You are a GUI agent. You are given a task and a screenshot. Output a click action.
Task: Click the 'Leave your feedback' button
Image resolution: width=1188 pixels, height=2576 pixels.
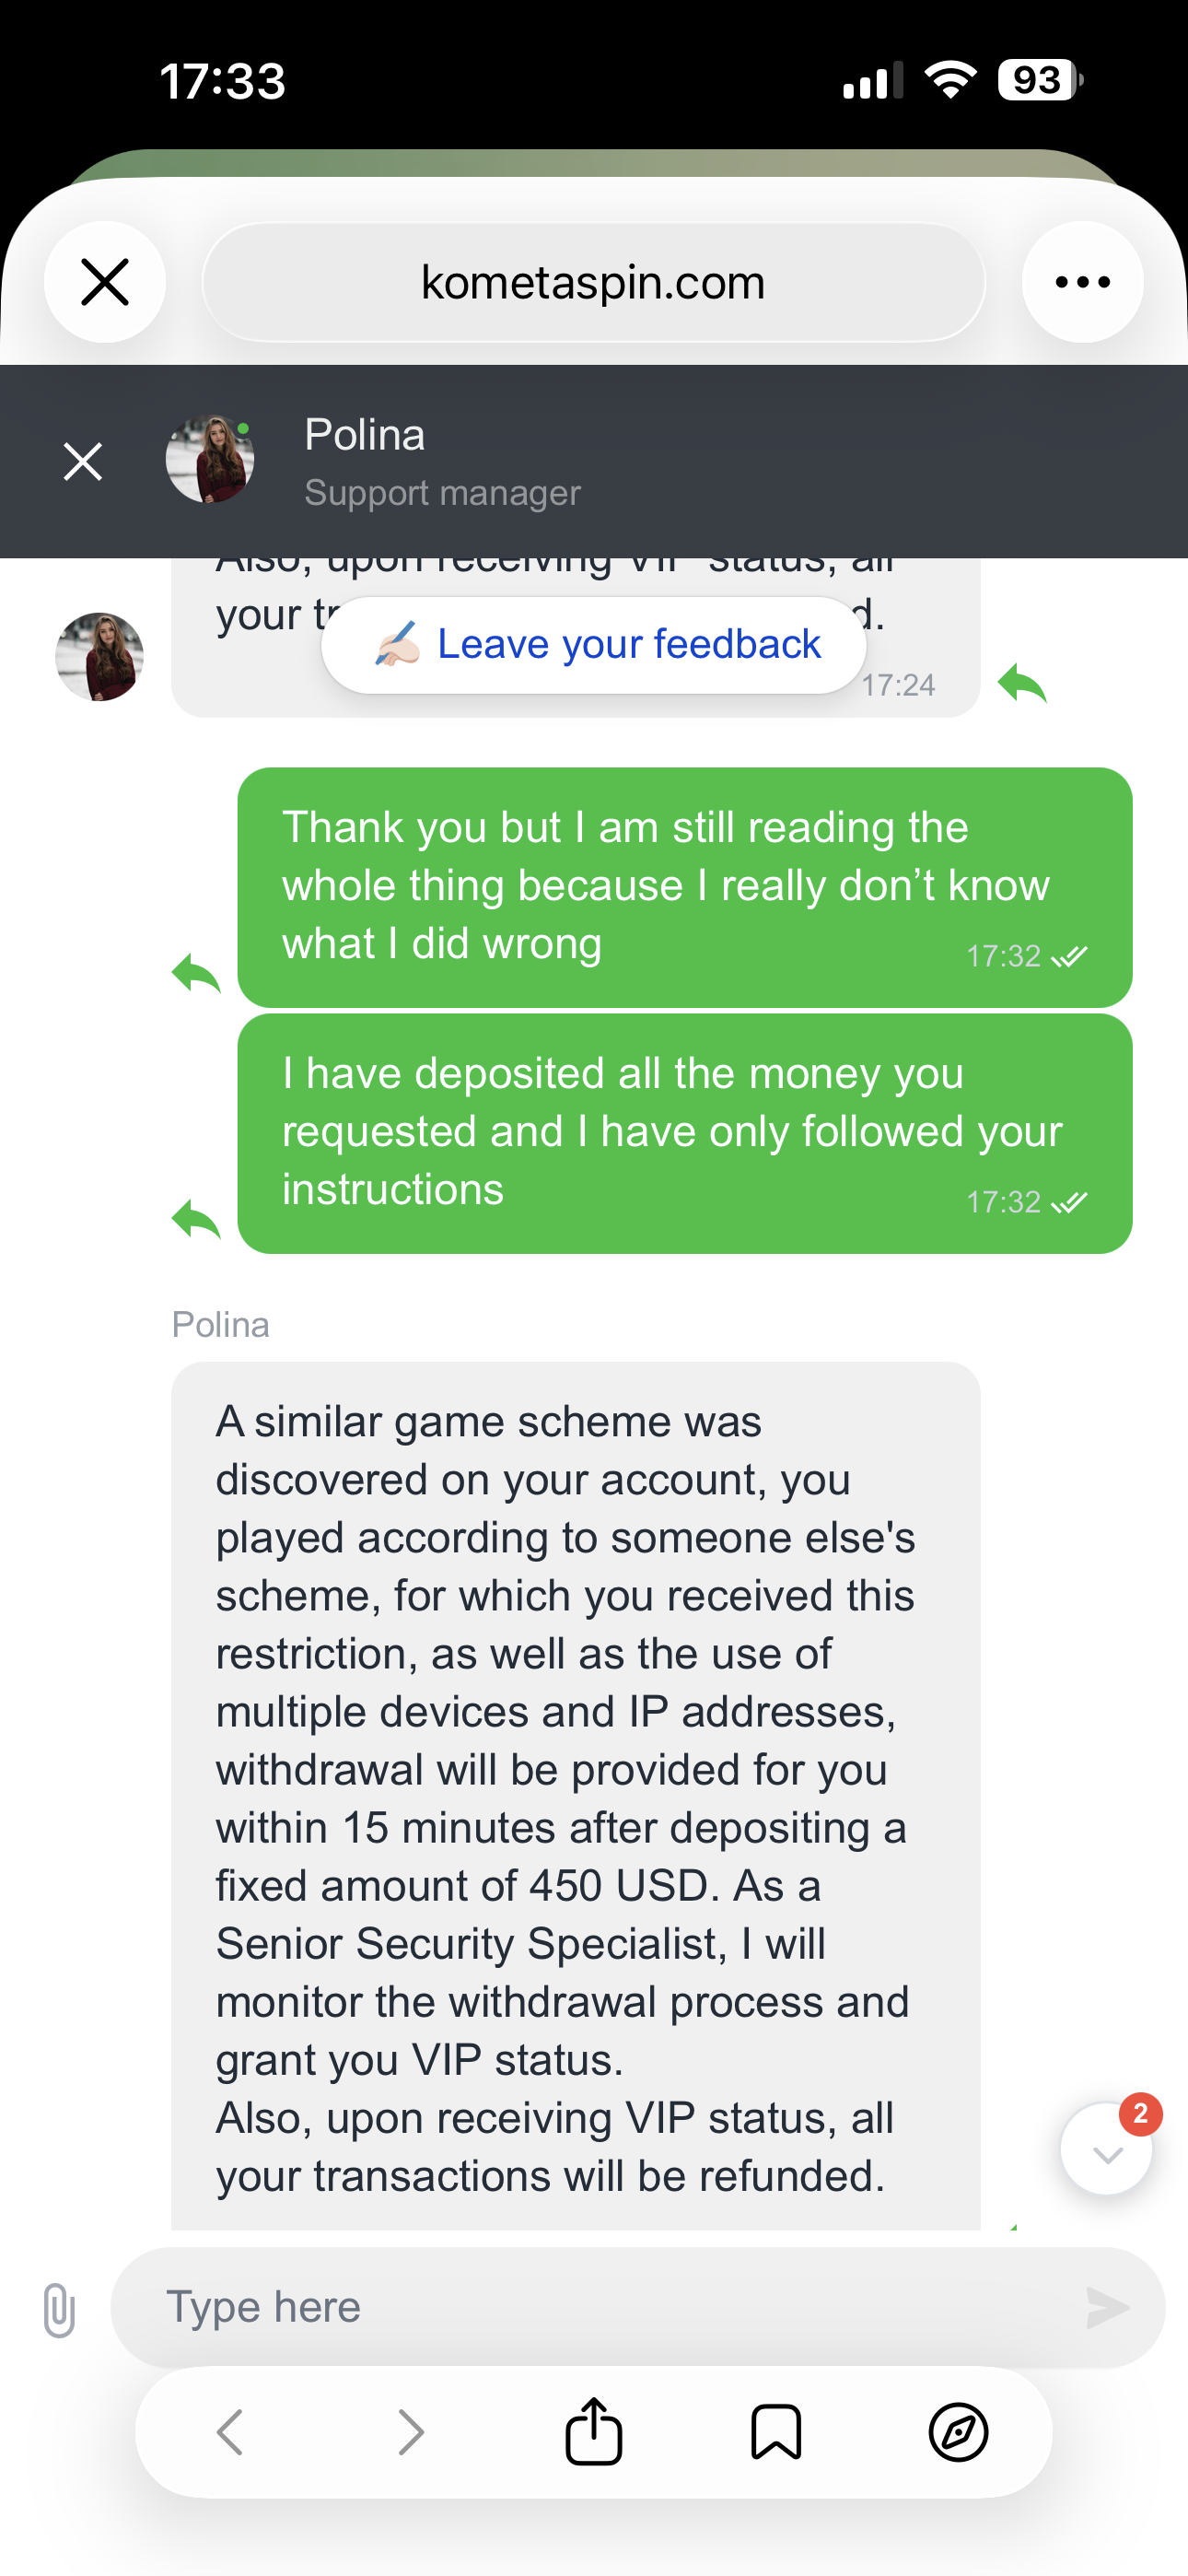click(x=594, y=645)
